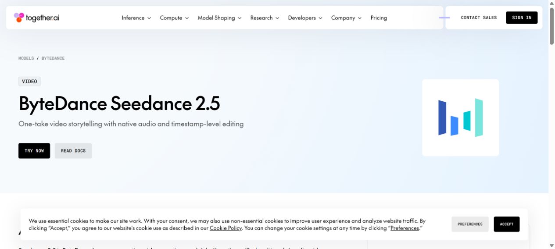The image size is (555, 249).
Task: Click the together.ai logo
Action: tap(36, 18)
